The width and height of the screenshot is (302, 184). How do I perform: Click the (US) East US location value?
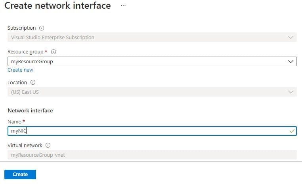coord(25,92)
